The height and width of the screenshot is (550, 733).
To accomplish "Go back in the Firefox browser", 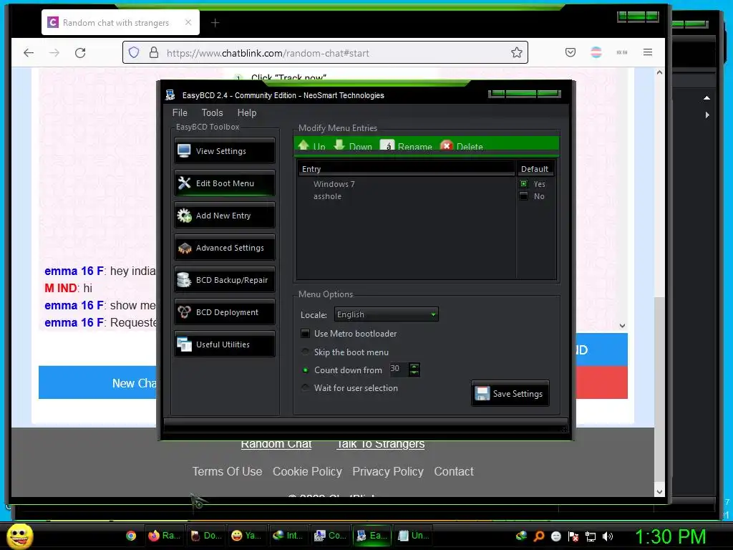I will pyautogui.click(x=29, y=52).
